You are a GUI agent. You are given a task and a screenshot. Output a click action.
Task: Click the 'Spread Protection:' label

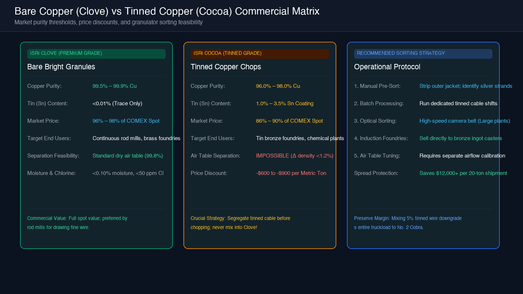(376, 173)
